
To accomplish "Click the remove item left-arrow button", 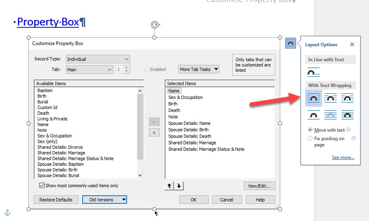I will point(154,132).
